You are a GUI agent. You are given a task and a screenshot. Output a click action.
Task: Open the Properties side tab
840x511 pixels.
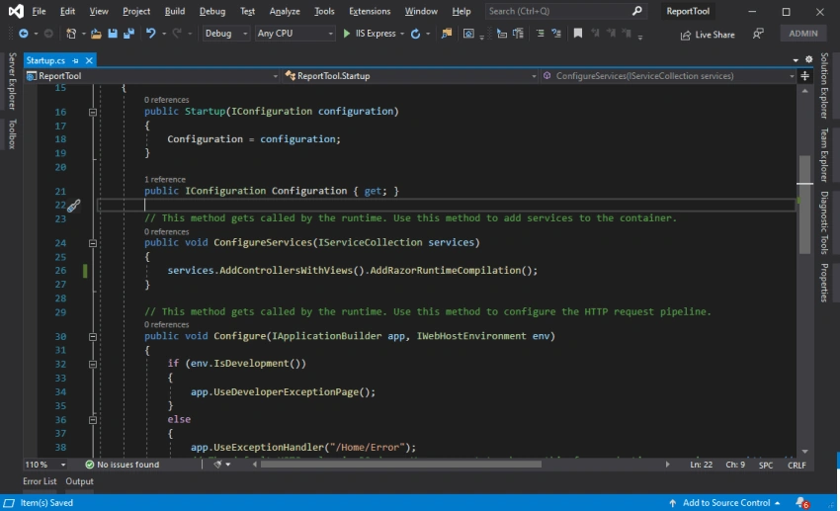(x=824, y=283)
